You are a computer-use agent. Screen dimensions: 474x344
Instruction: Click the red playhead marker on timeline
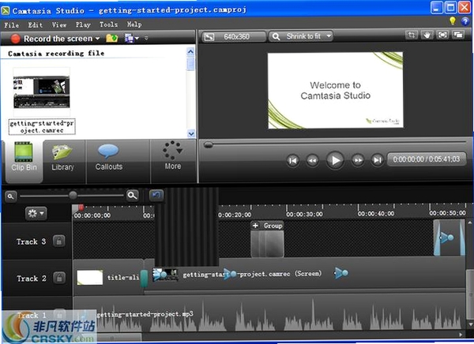[x=81, y=208]
